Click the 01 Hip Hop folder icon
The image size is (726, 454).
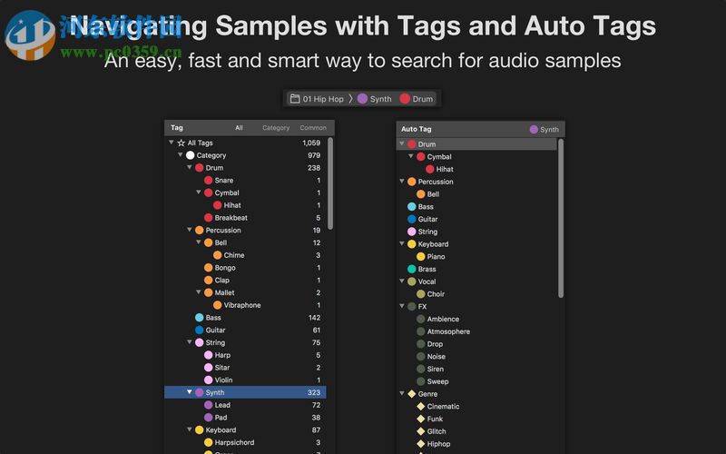coord(294,99)
